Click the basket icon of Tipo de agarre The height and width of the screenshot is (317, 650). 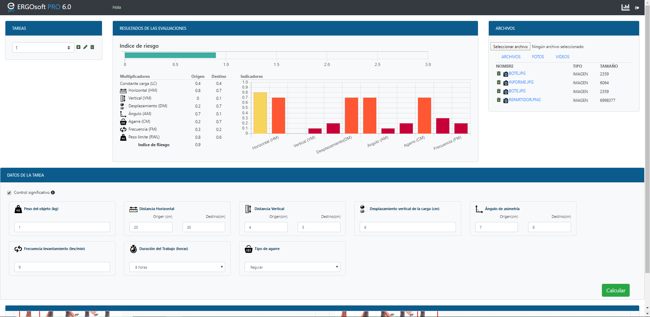point(249,249)
